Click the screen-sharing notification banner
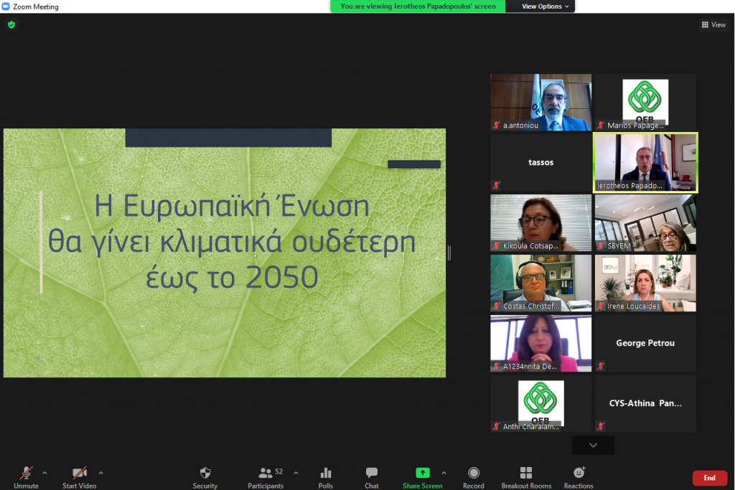 click(418, 6)
